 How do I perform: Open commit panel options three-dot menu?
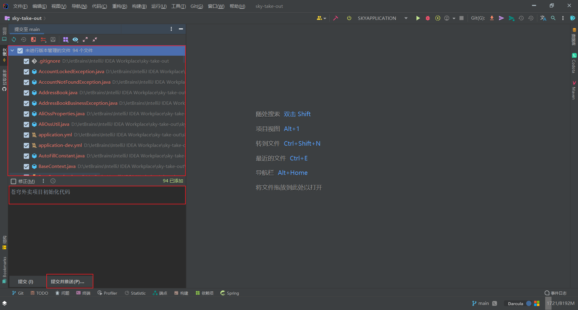171,29
